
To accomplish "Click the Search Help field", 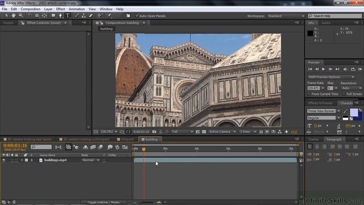I will pyautogui.click(x=335, y=16).
